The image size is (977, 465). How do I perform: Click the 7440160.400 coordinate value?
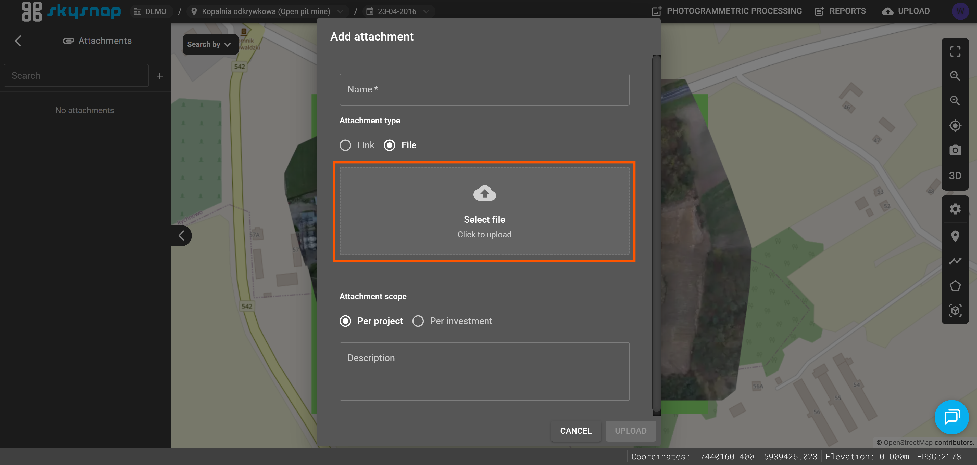(727, 457)
